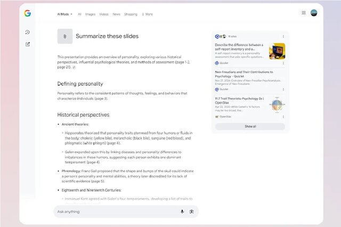Open '11.7 Trait Theorists' OpenStax link
This screenshot has height=227, width=341.
pyautogui.click(x=239, y=101)
